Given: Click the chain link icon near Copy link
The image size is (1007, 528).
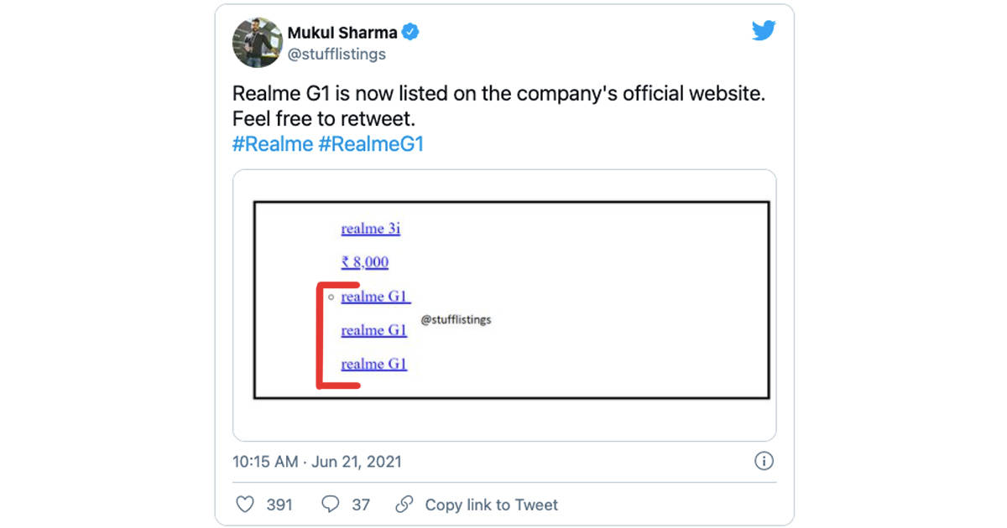Looking at the screenshot, I should coord(404,505).
